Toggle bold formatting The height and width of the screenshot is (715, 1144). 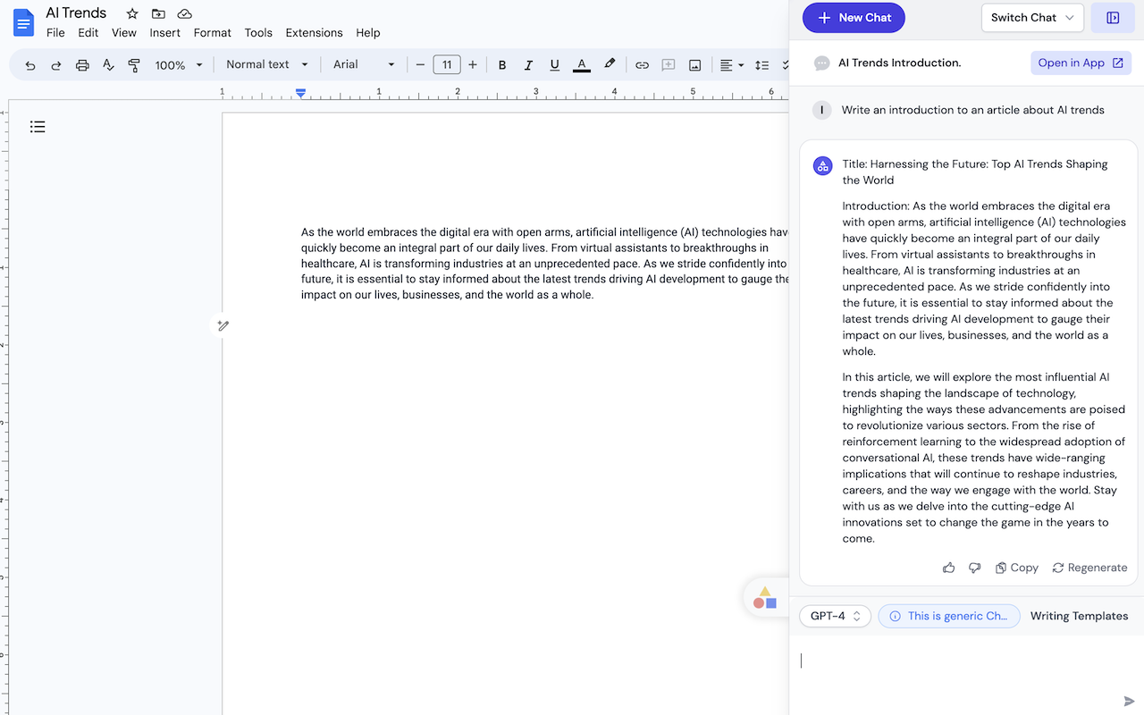click(x=502, y=65)
